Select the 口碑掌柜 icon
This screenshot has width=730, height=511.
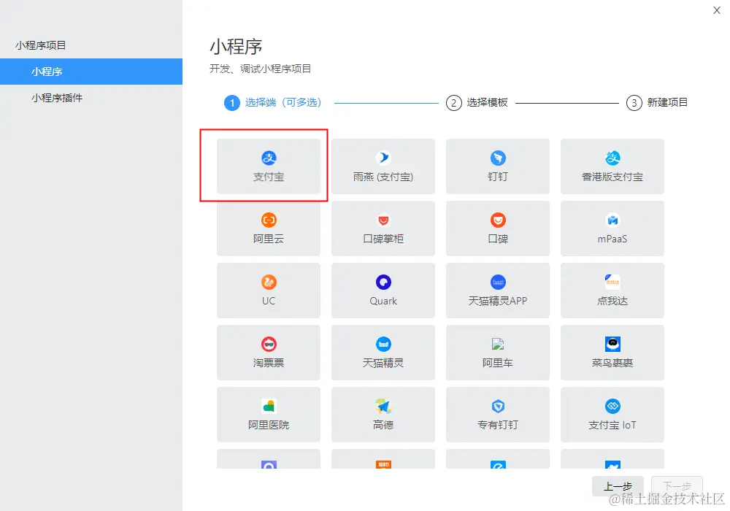pos(383,220)
